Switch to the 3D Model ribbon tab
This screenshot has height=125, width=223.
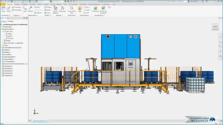point(24,4)
